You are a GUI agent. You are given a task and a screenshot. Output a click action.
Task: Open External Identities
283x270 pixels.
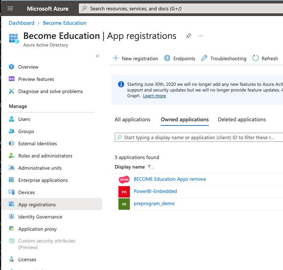[38, 144]
